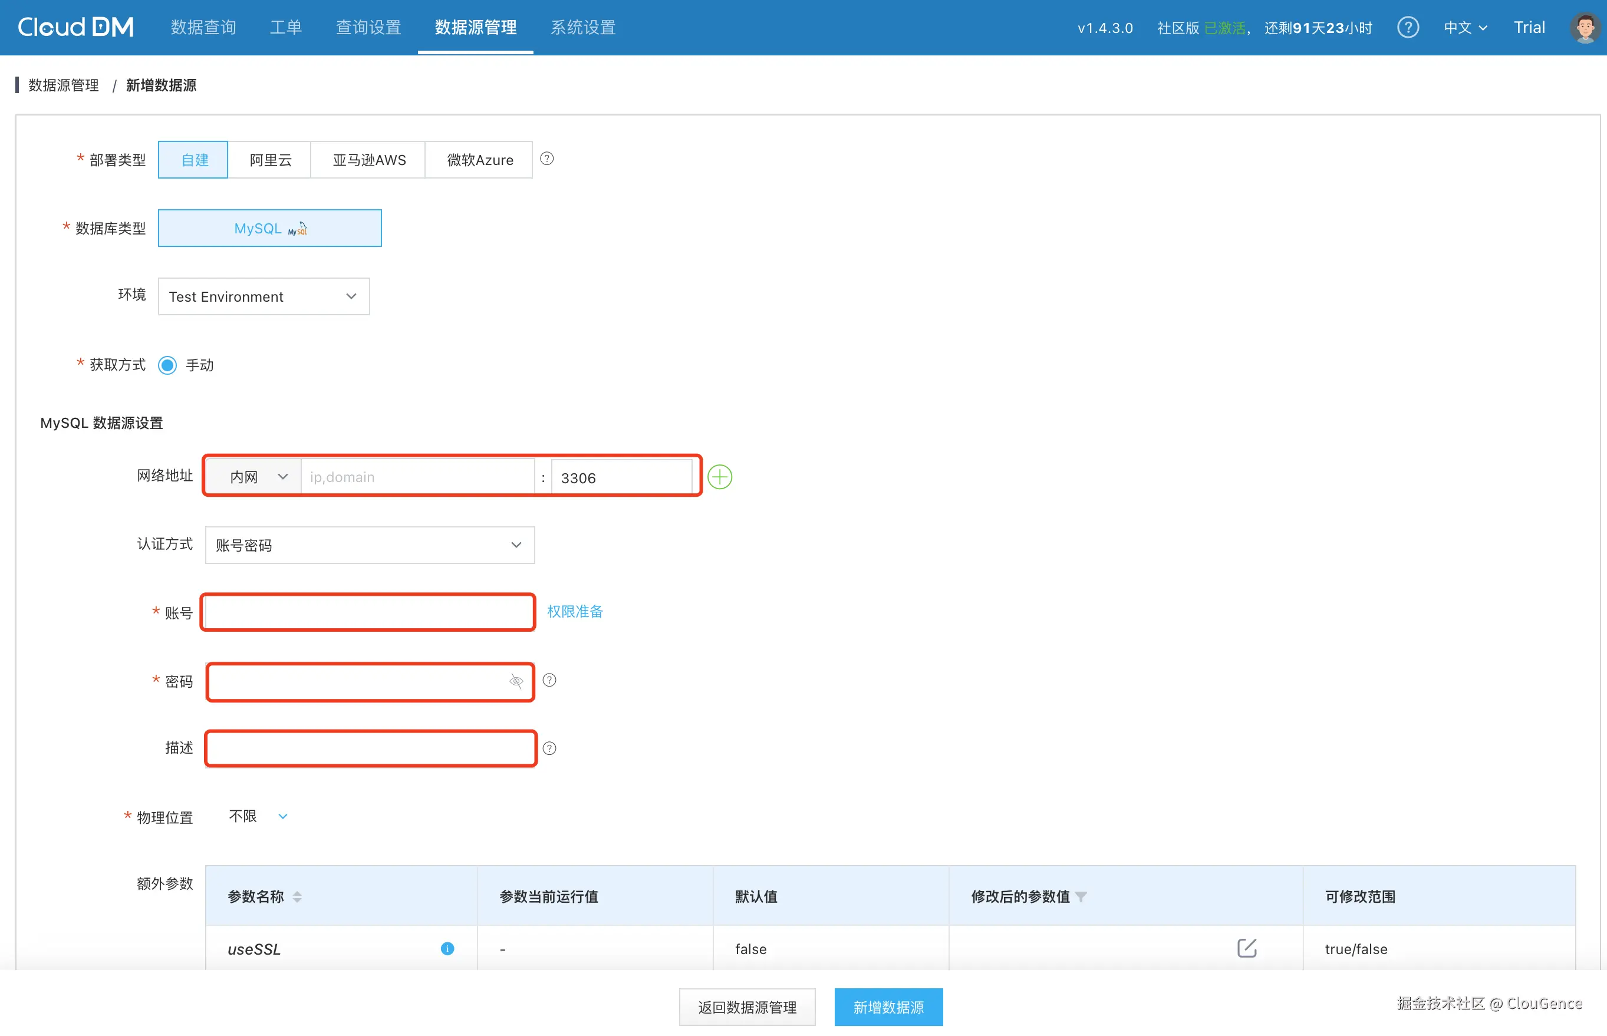The width and height of the screenshot is (1607, 1036).
Task: Toggle password visibility eye icon
Action: [516, 681]
